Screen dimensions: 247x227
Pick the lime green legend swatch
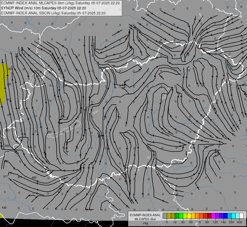(185, 216)
